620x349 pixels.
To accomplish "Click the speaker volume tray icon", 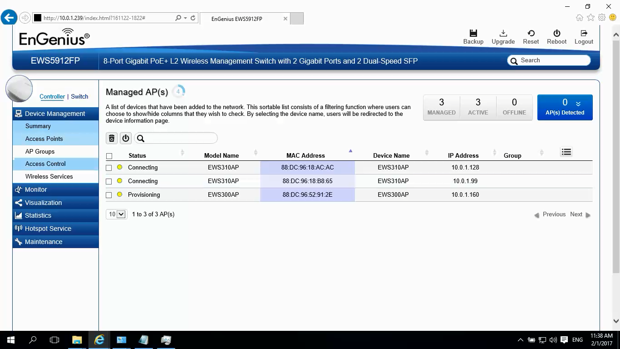I will (553, 340).
